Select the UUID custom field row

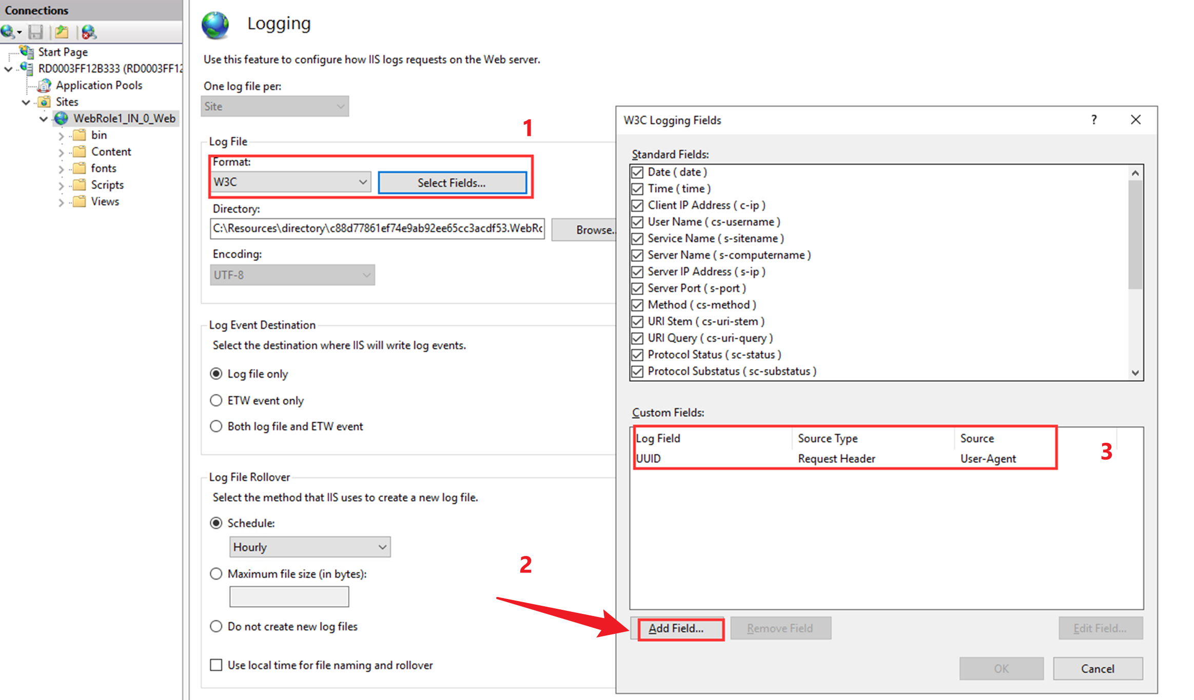click(649, 459)
